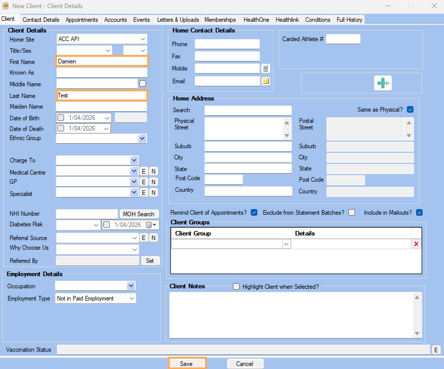
Task: Click the MOH Search button
Action: (x=138, y=214)
